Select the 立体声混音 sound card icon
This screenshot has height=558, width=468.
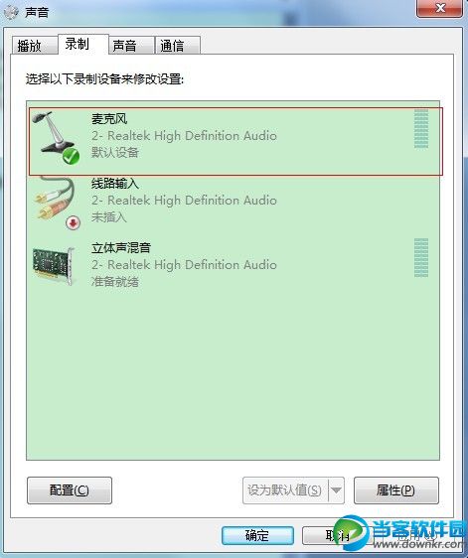point(54,265)
